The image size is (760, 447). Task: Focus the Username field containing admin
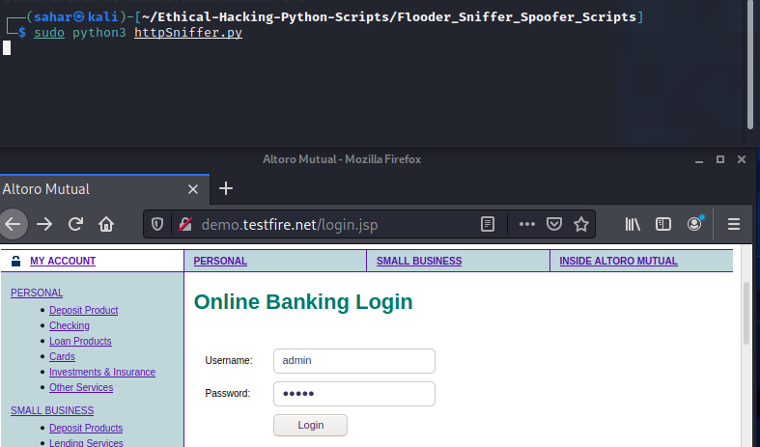point(354,361)
